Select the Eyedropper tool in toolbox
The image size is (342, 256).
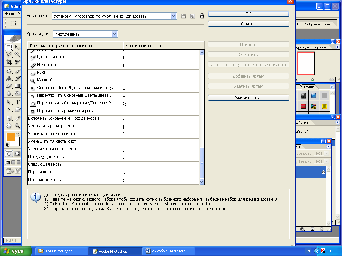(x=17, y=118)
